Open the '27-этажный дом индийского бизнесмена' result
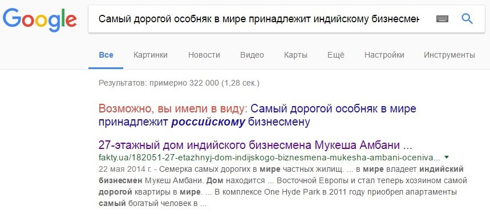 [256, 146]
